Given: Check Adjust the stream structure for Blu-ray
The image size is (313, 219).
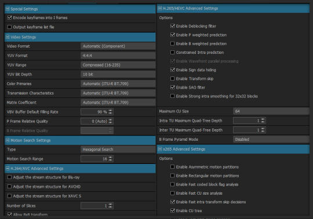Looking at the screenshot, I should tap(9, 177).
